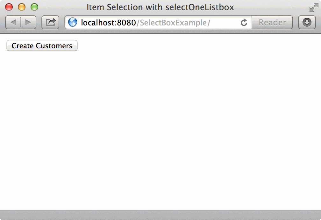Activate the Reader button
This screenshot has width=321, height=220.
tap(272, 22)
